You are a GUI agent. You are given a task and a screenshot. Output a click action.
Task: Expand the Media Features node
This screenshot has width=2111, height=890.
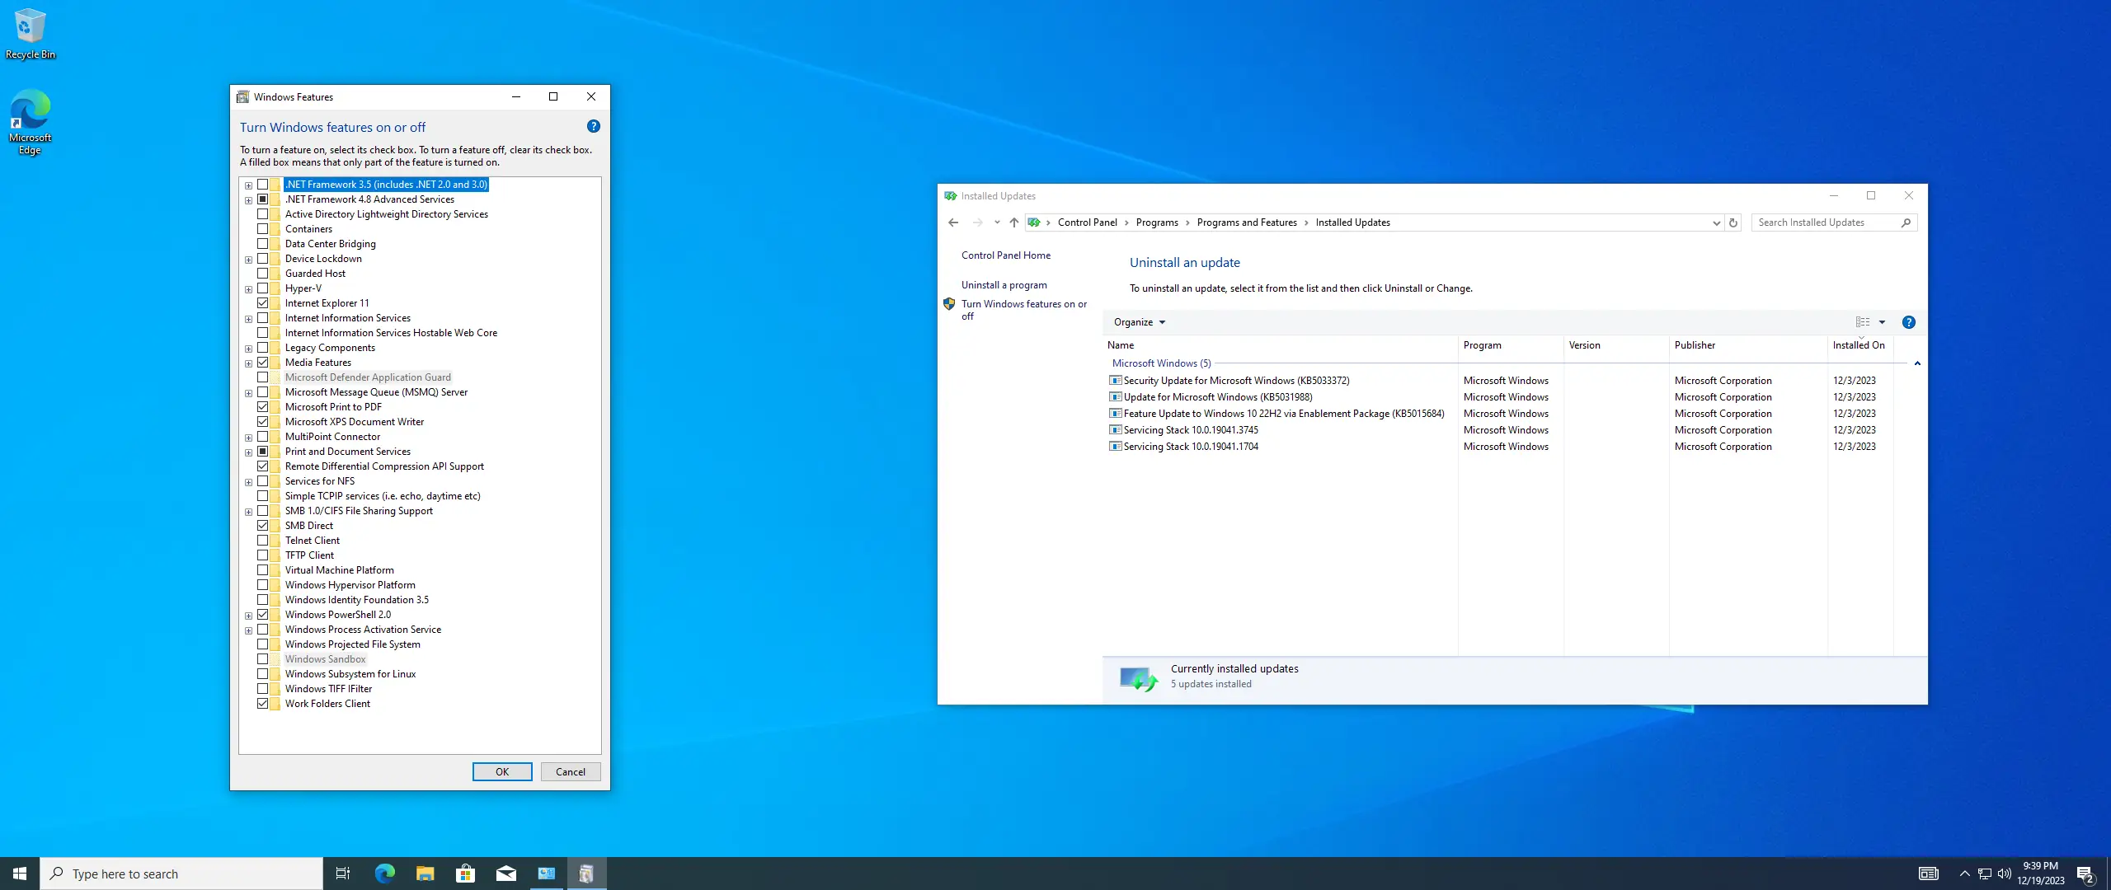point(248,363)
